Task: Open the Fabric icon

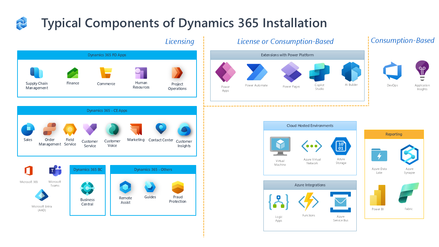Action: [408, 193]
